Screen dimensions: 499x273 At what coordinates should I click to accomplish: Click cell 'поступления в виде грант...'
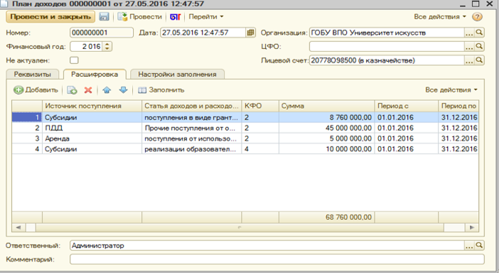tap(191, 117)
